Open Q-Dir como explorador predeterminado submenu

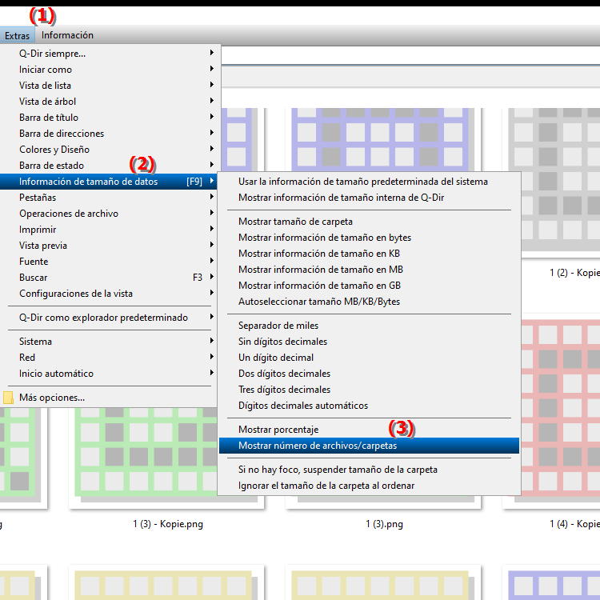[110, 318]
